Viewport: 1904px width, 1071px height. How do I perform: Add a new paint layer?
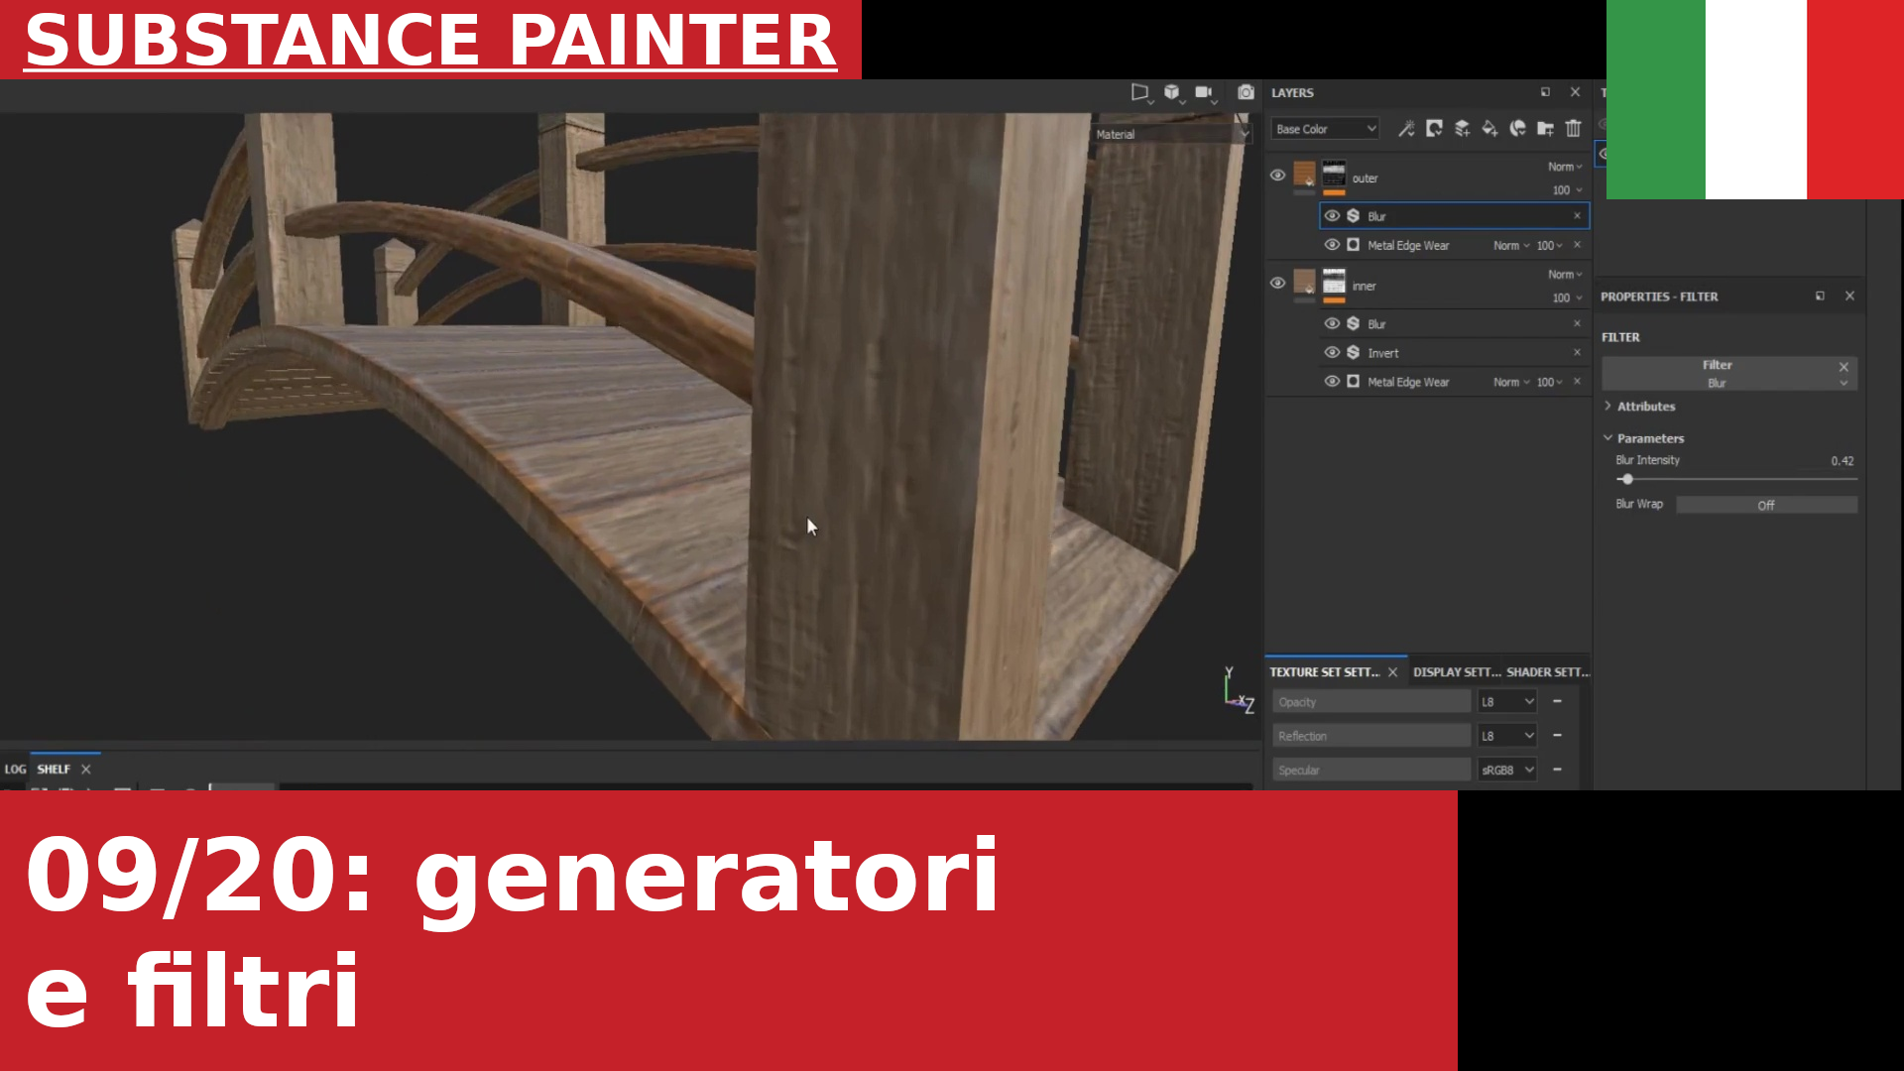point(1462,129)
